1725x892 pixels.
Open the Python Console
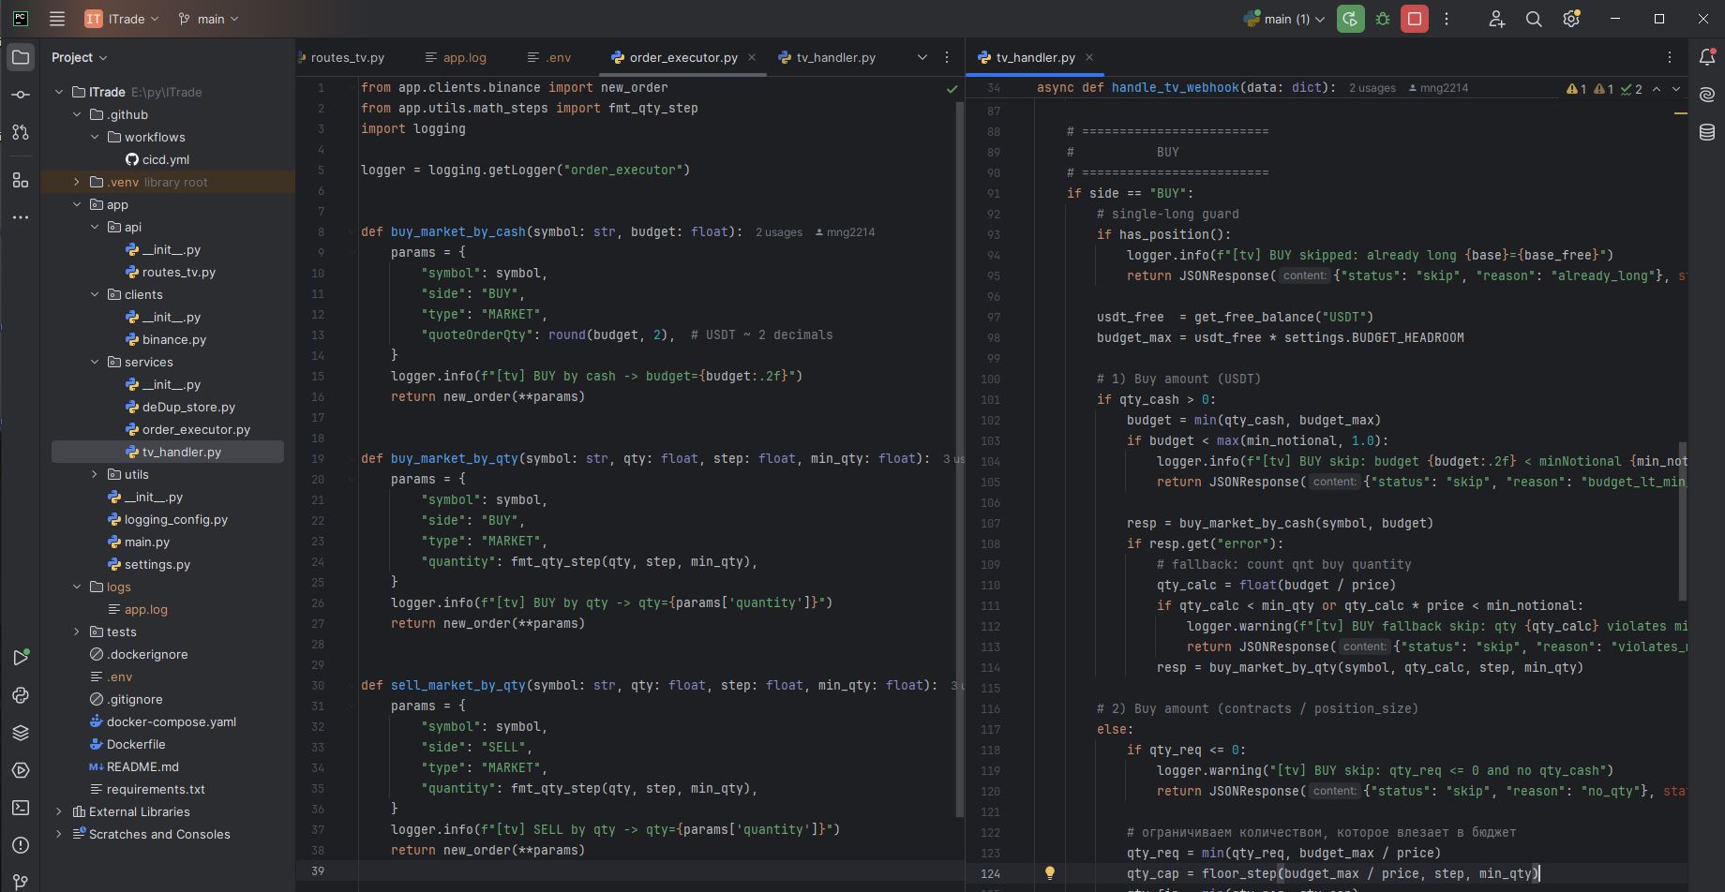point(21,694)
